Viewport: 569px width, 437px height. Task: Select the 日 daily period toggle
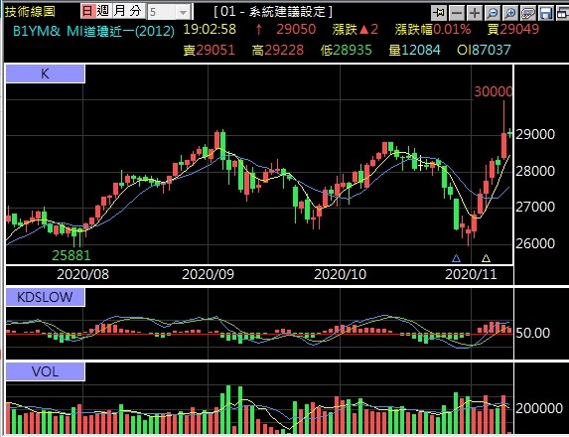click(87, 11)
